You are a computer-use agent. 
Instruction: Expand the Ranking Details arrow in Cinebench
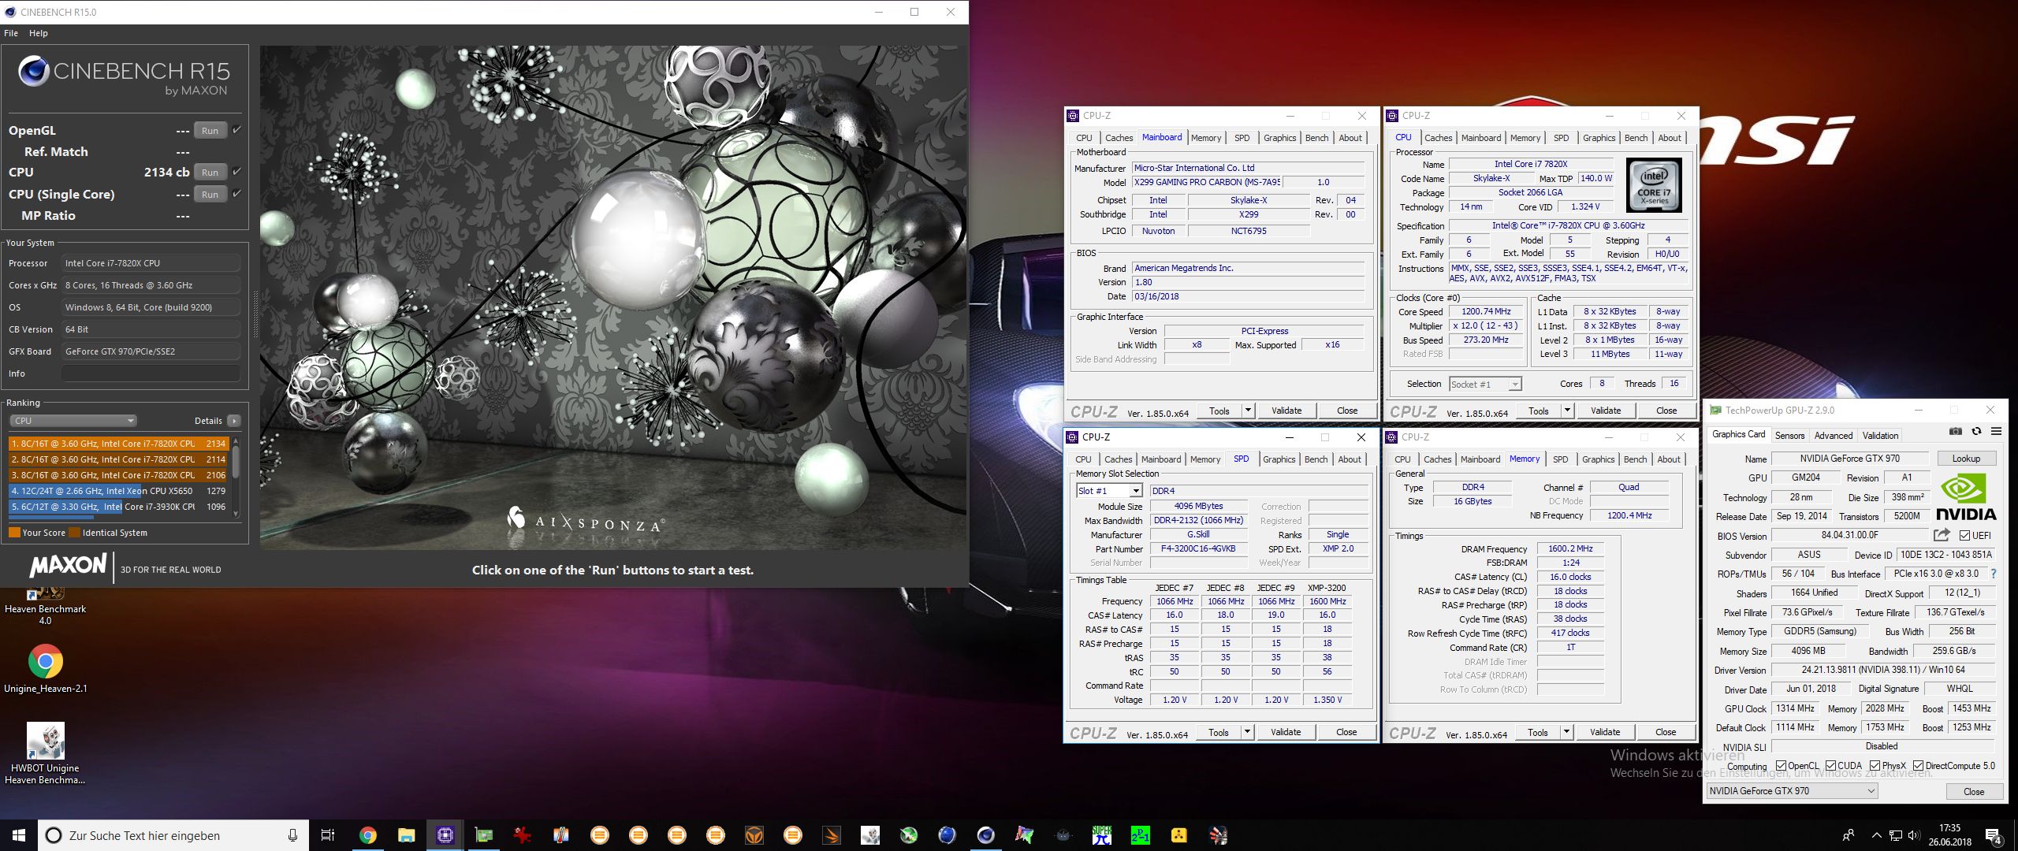point(234,421)
